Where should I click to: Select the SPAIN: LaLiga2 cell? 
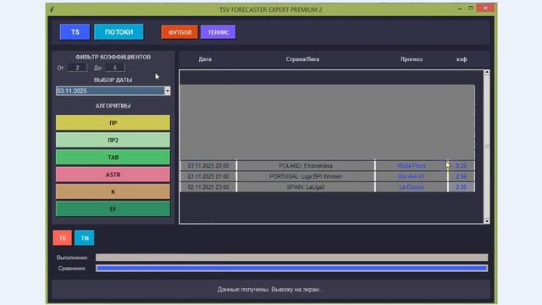click(x=306, y=187)
